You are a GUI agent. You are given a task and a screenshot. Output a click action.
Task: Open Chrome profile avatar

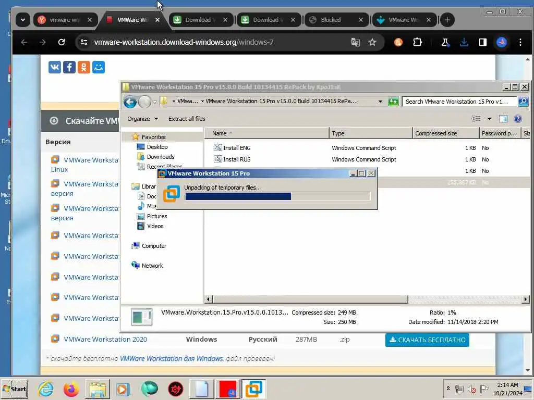[502, 42]
